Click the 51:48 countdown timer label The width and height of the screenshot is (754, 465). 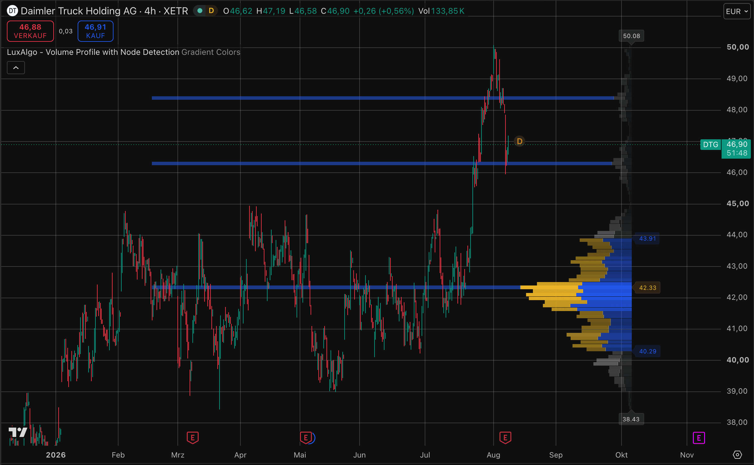737,153
